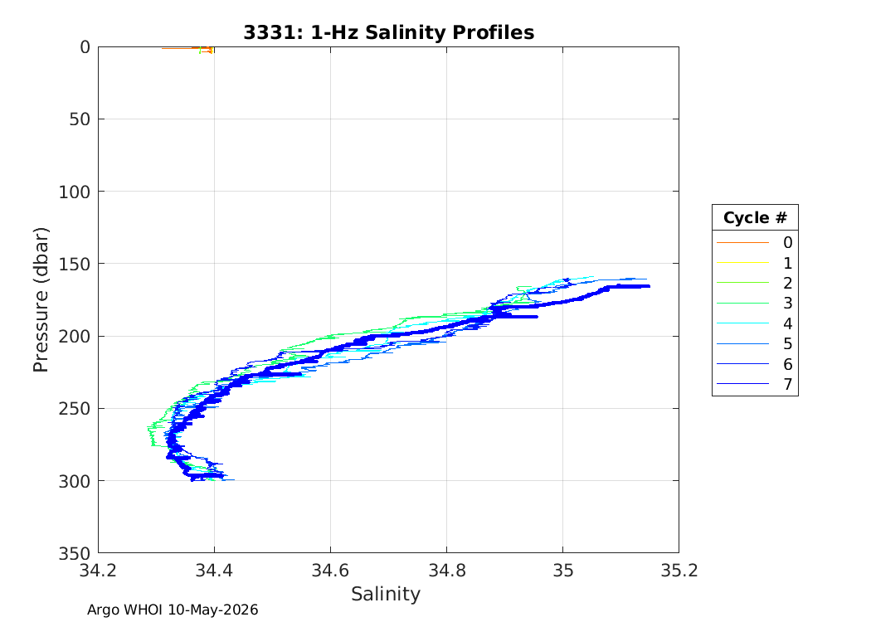Click the 200 tick label on pressure axis
Viewport: 871px width, 622px height.
75,337
